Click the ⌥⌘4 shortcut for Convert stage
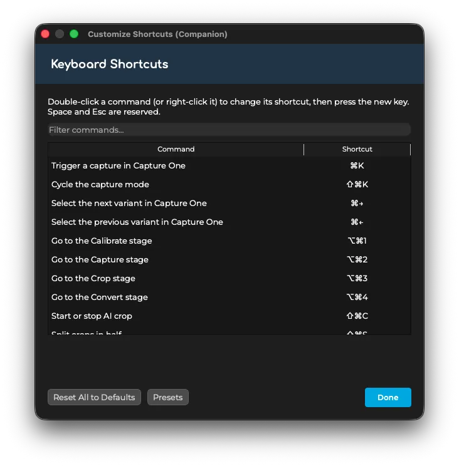The image size is (459, 466). click(x=357, y=297)
